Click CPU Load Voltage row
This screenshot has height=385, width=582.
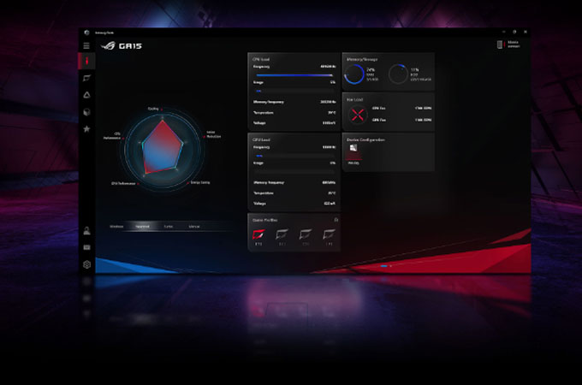point(294,122)
